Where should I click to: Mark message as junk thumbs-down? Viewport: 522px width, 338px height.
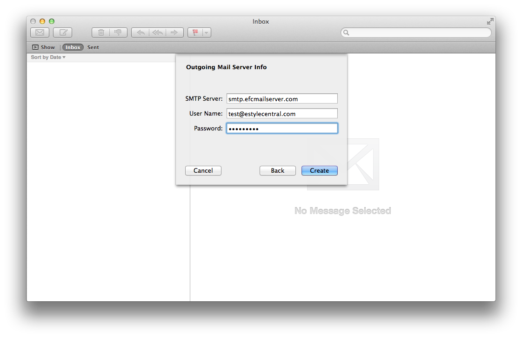tap(118, 32)
